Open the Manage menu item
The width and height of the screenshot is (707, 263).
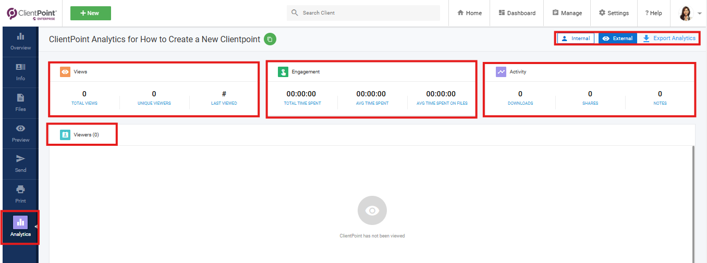567,13
